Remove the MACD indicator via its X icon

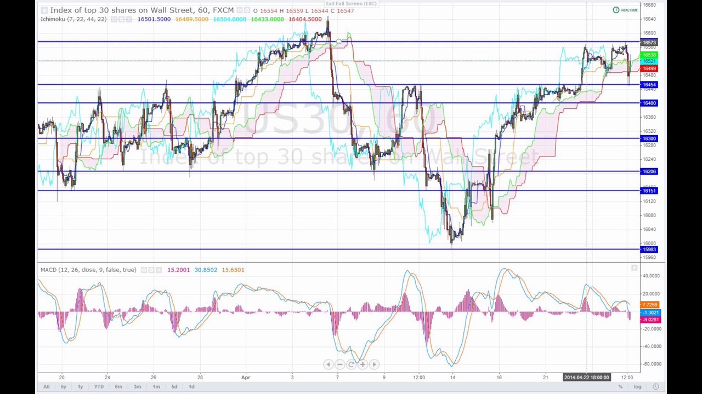(159, 270)
